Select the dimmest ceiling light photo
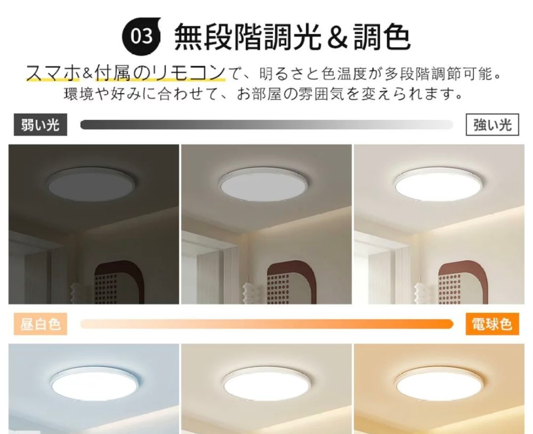 [x=94, y=224]
